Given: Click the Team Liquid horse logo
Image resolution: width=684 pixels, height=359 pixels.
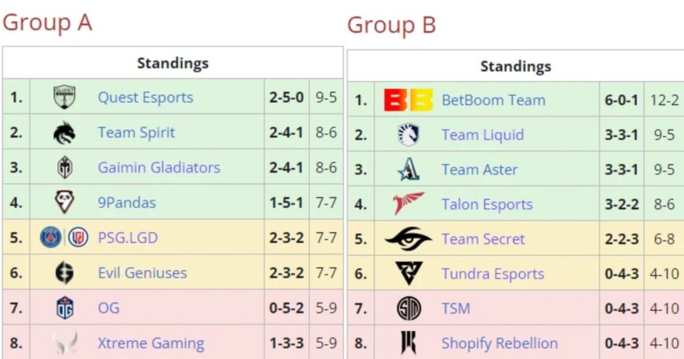Looking at the screenshot, I should [408, 135].
